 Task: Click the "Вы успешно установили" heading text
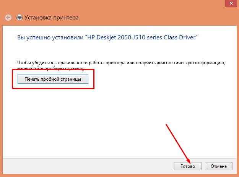click(50, 37)
